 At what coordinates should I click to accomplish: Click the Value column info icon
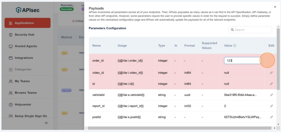(235, 46)
